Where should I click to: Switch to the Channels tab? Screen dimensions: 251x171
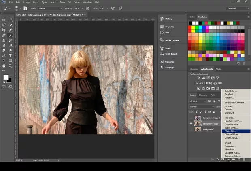[203, 95]
